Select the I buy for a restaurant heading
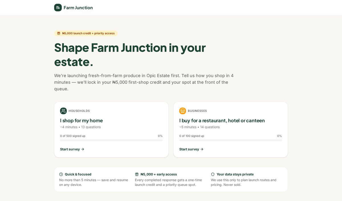Image resolution: width=342 pixels, height=201 pixels. (222, 120)
